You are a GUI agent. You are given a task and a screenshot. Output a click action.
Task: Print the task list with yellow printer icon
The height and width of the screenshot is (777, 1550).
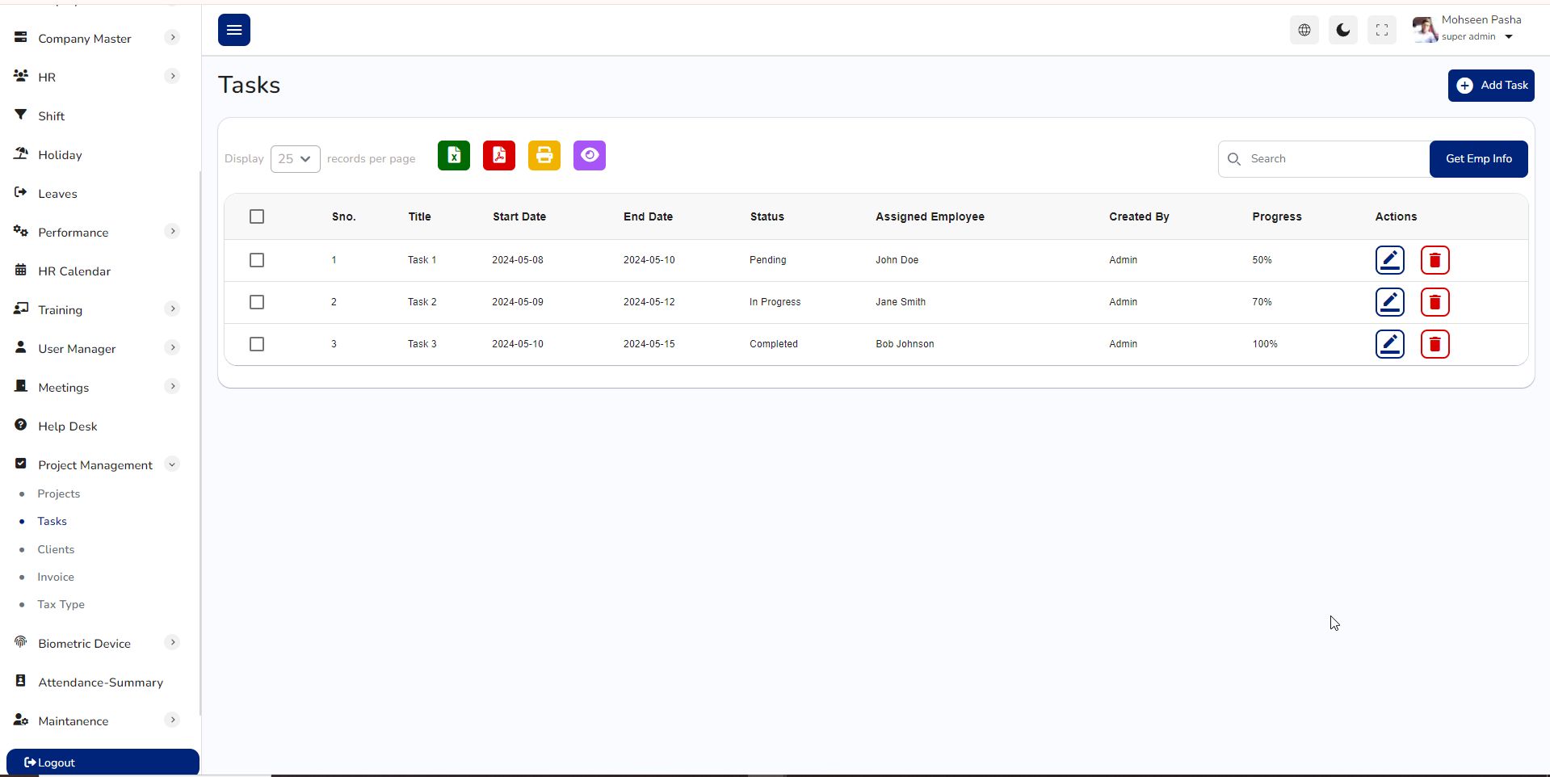[544, 156]
